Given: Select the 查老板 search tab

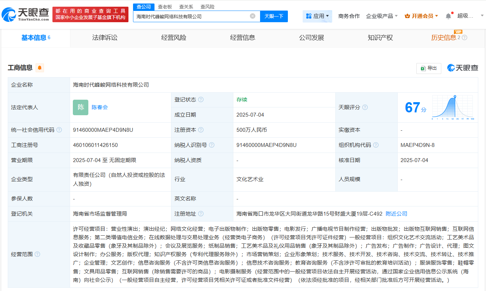Looking at the screenshot, I should click(x=165, y=7).
